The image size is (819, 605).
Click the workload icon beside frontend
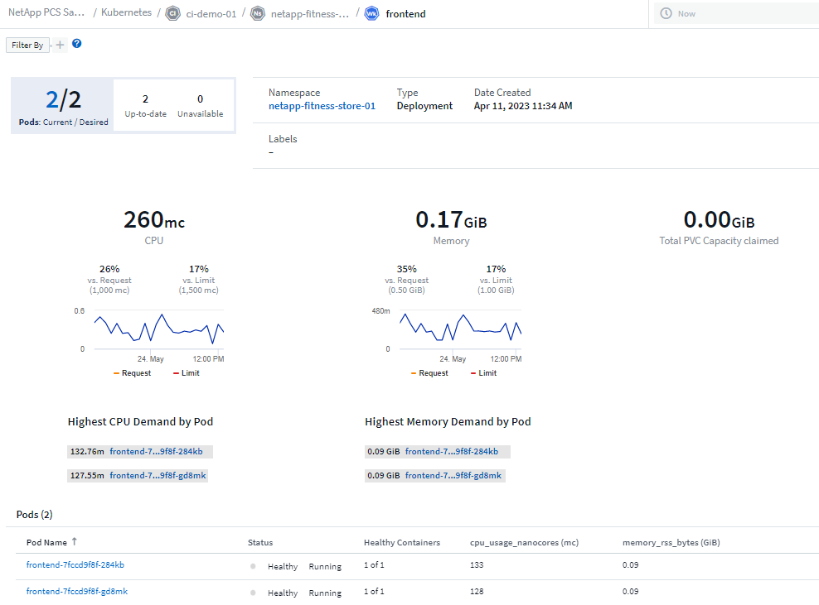371,14
